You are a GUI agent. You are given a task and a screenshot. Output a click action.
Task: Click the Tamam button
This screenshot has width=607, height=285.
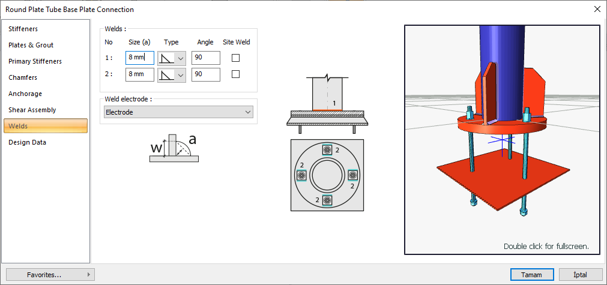(x=531, y=275)
